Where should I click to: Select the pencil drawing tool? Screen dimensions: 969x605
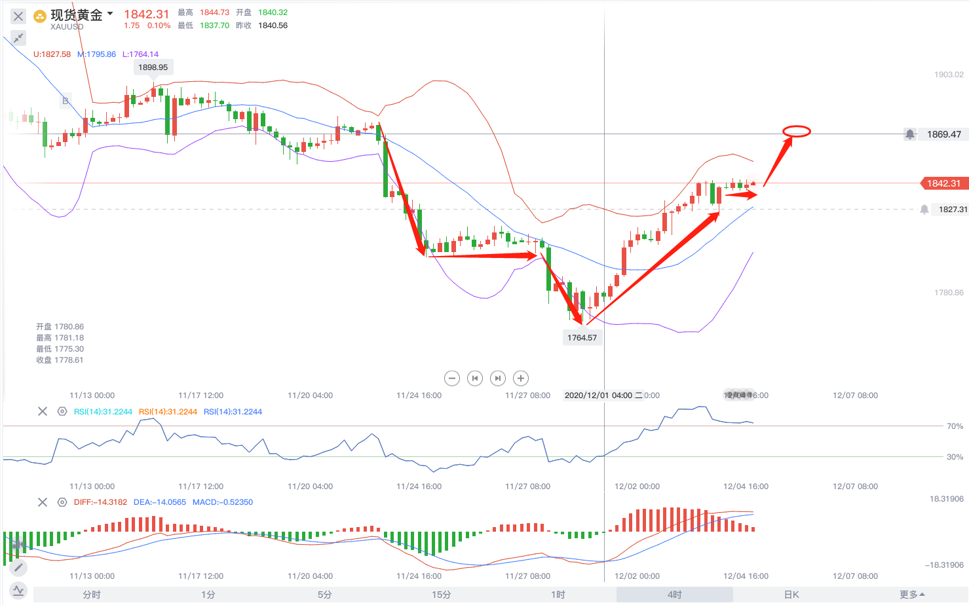[x=18, y=567]
